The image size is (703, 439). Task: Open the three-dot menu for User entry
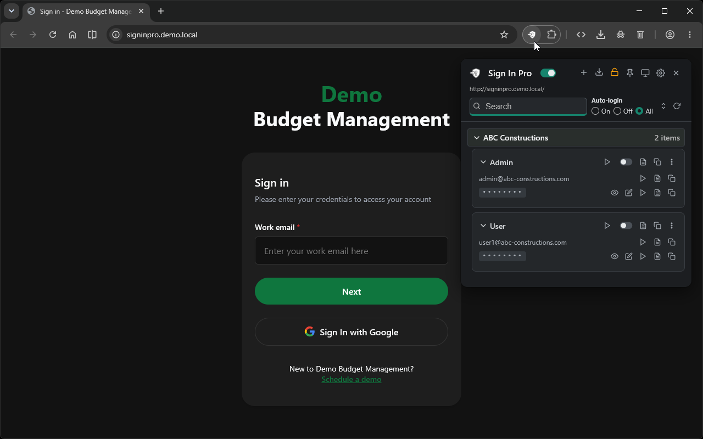(x=672, y=226)
